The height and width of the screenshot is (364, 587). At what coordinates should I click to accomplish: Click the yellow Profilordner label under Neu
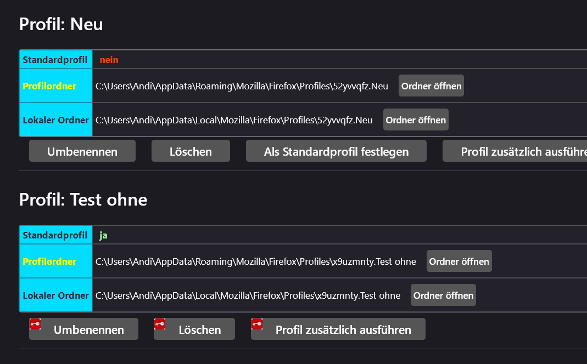coord(49,86)
